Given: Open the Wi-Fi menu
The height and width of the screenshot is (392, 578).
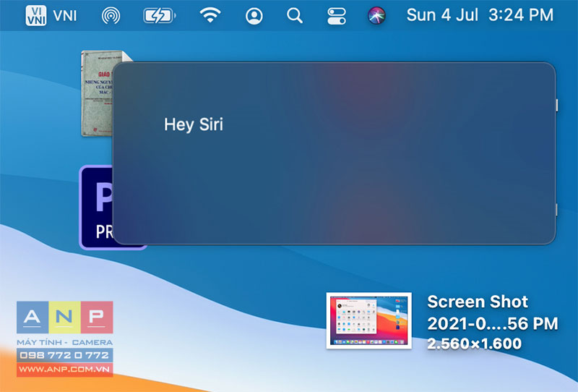Looking at the screenshot, I should [x=210, y=15].
